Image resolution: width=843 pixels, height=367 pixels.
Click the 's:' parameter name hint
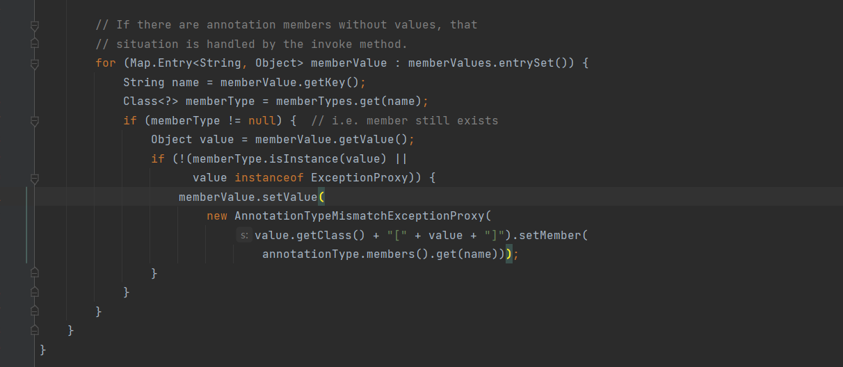pos(243,236)
